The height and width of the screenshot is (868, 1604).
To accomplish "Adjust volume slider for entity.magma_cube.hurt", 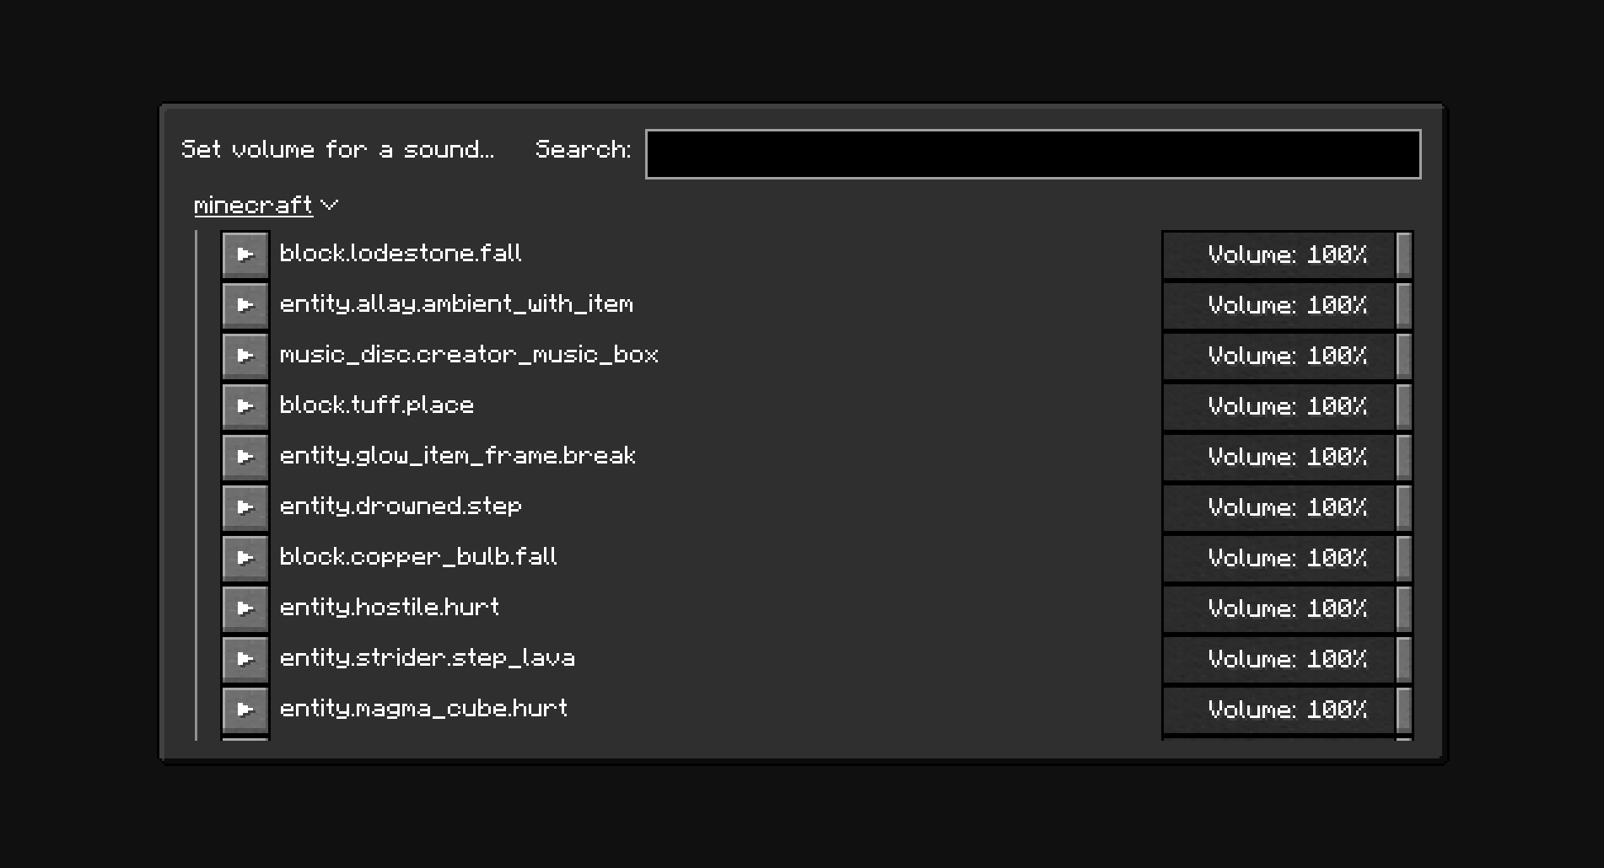I will (1287, 710).
